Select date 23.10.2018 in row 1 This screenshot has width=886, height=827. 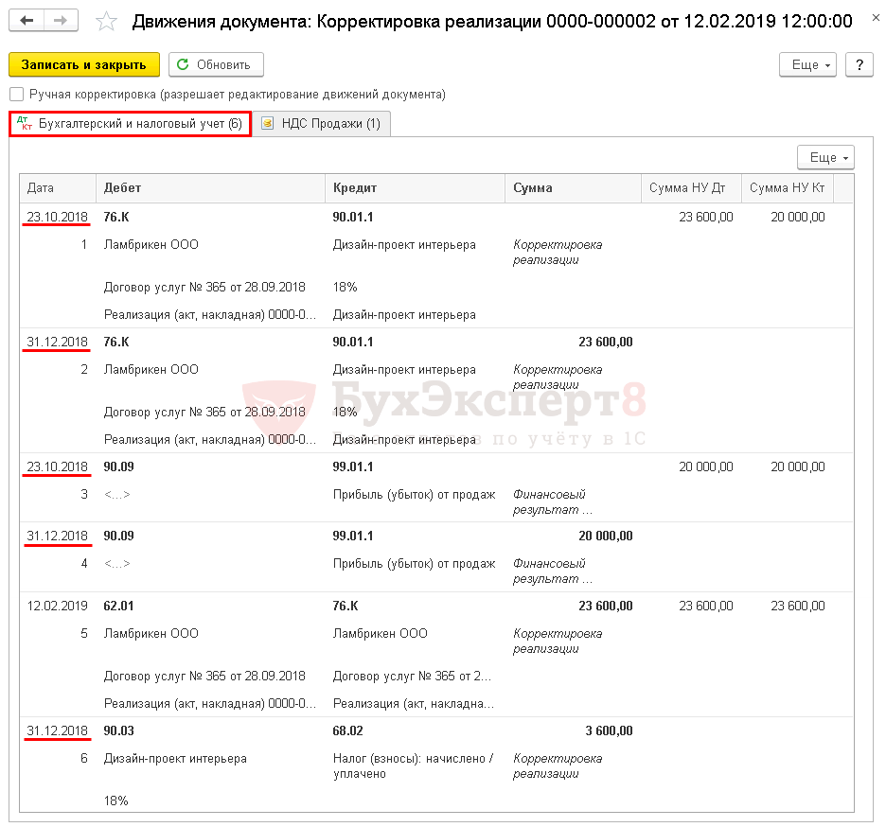(57, 217)
